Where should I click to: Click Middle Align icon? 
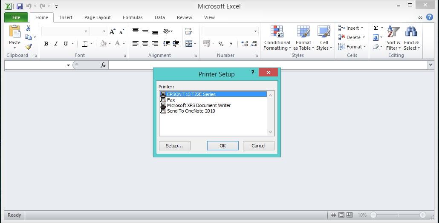point(145,31)
